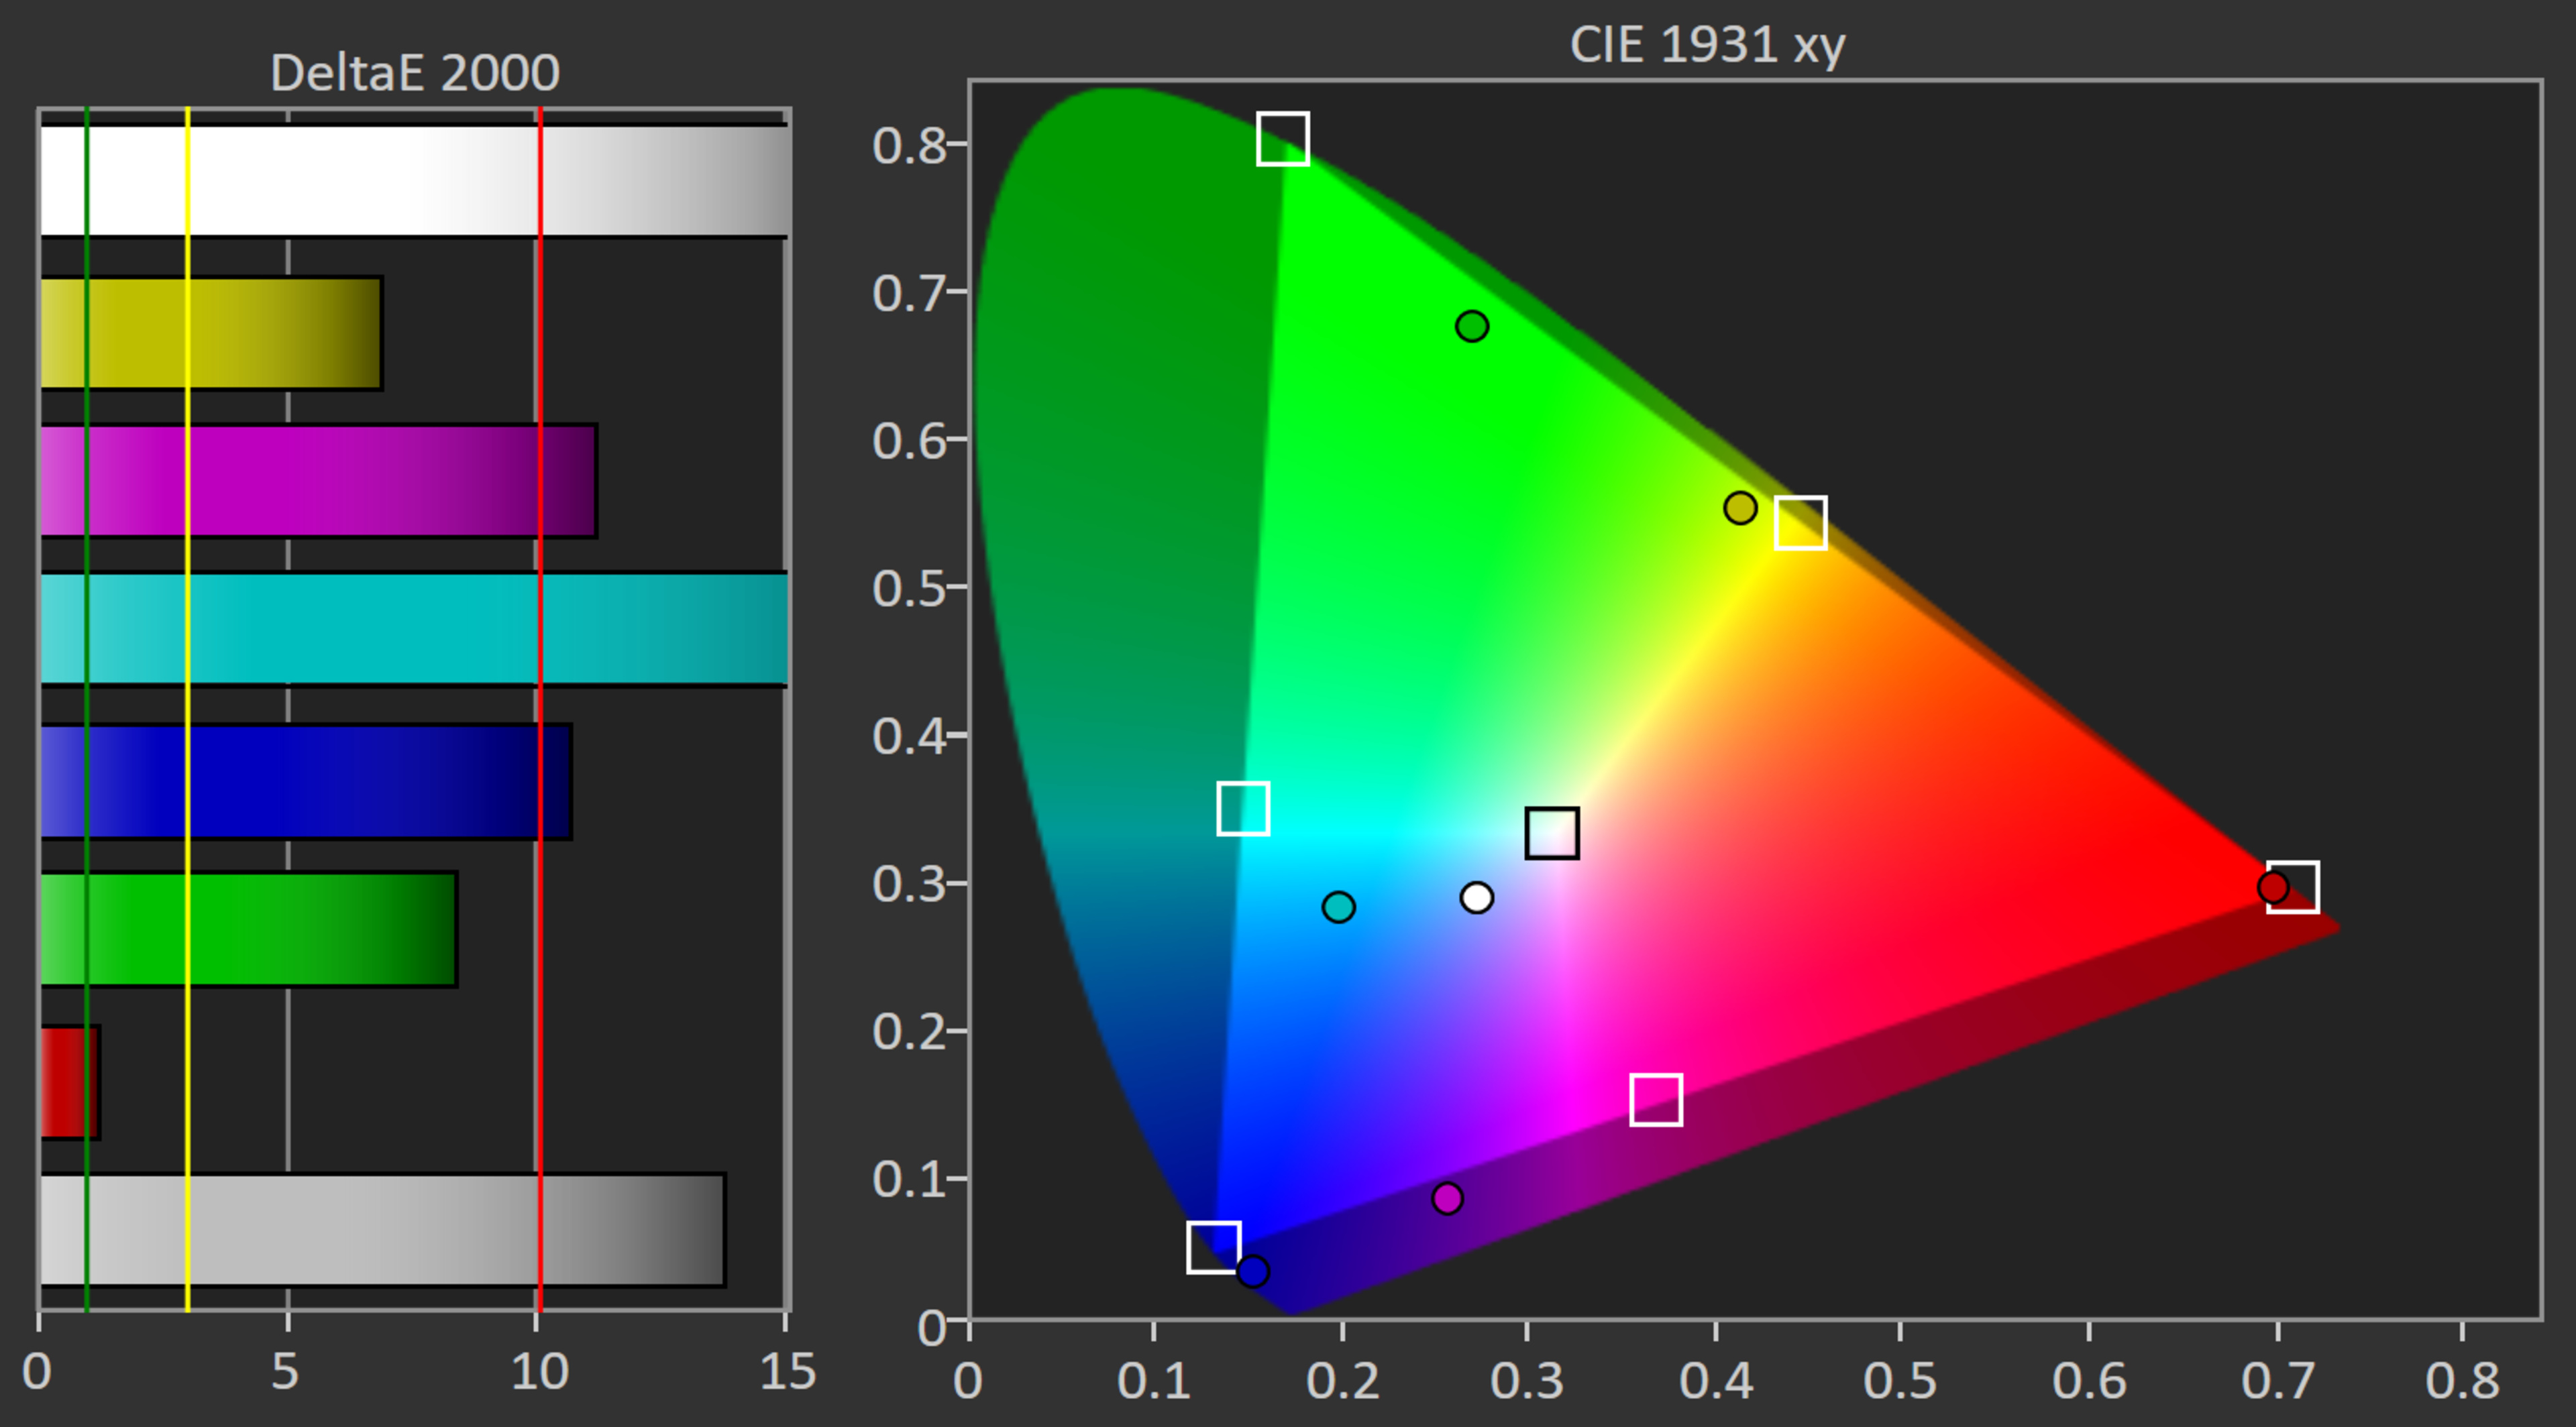Click the gray DeltaE bar at bottom

coord(382,1230)
